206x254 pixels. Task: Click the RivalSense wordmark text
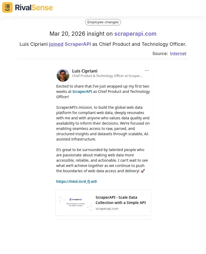pyautogui.click(x=34, y=7)
